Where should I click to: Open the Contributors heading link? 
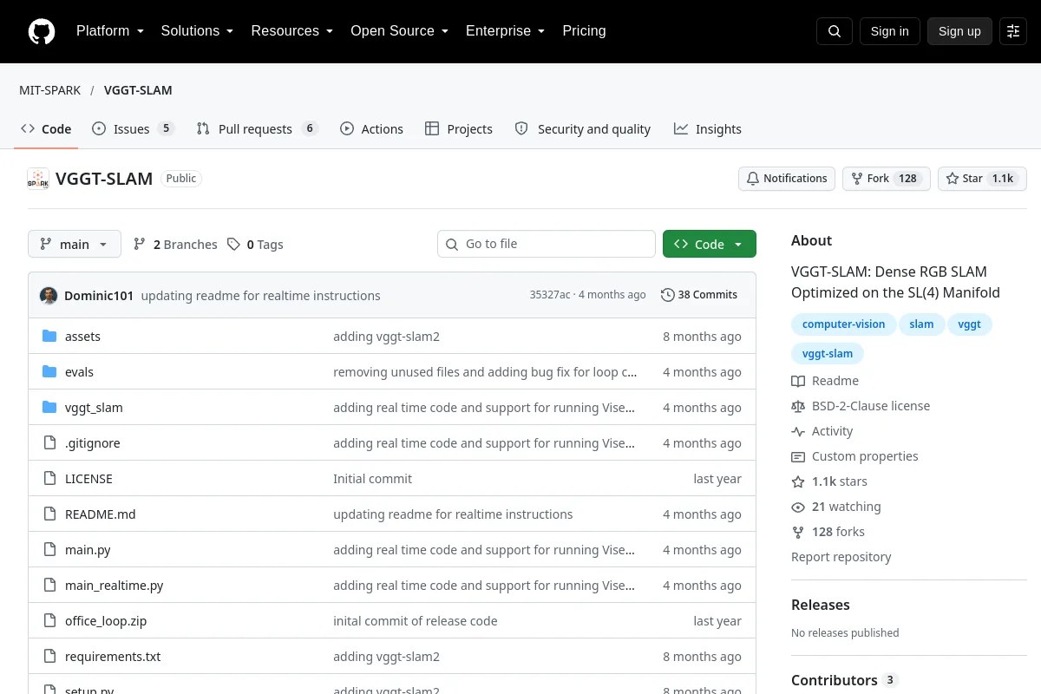[x=844, y=680]
